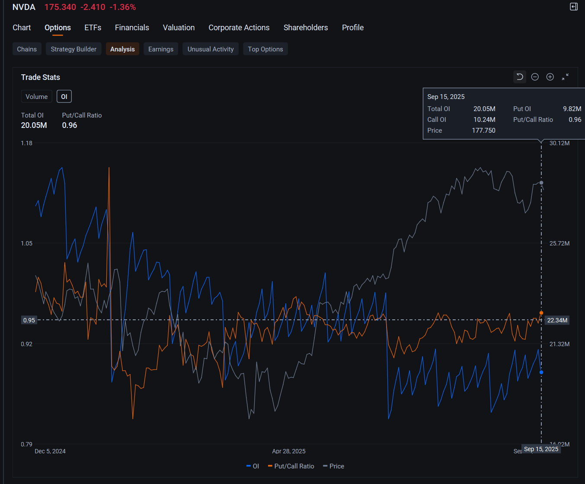Click the NVDA ticker symbol
This screenshot has width=585, height=484.
pyautogui.click(x=24, y=7)
